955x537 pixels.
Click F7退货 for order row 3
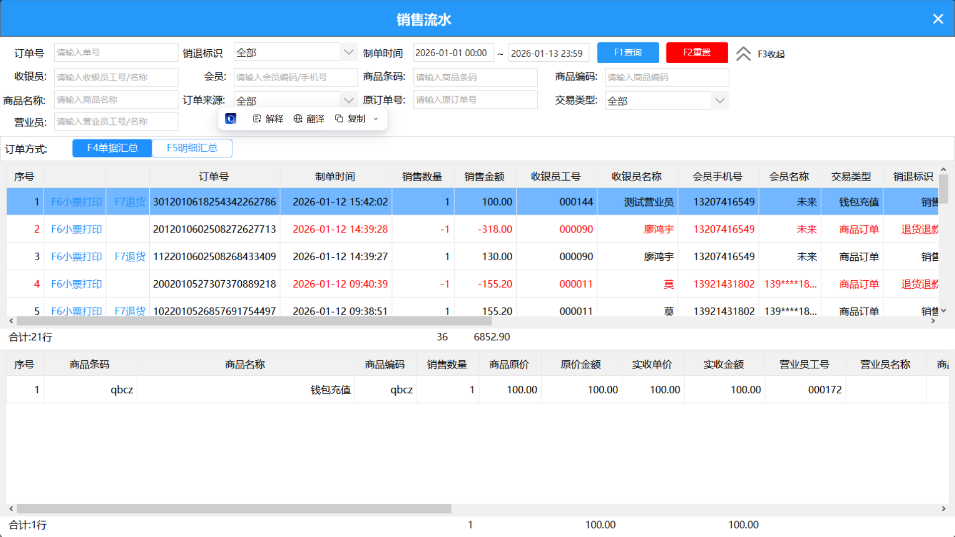click(x=130, y=257)
